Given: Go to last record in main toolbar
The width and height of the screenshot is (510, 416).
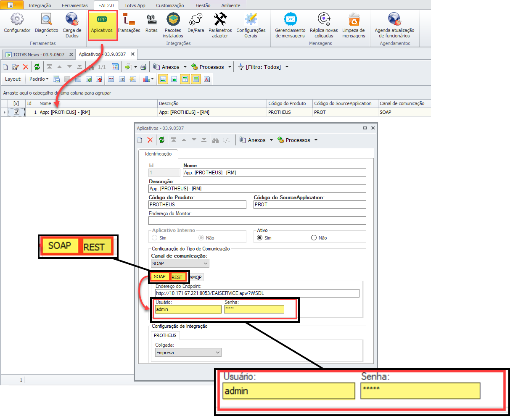Looking at the screenshot, I should coord(79,67).
